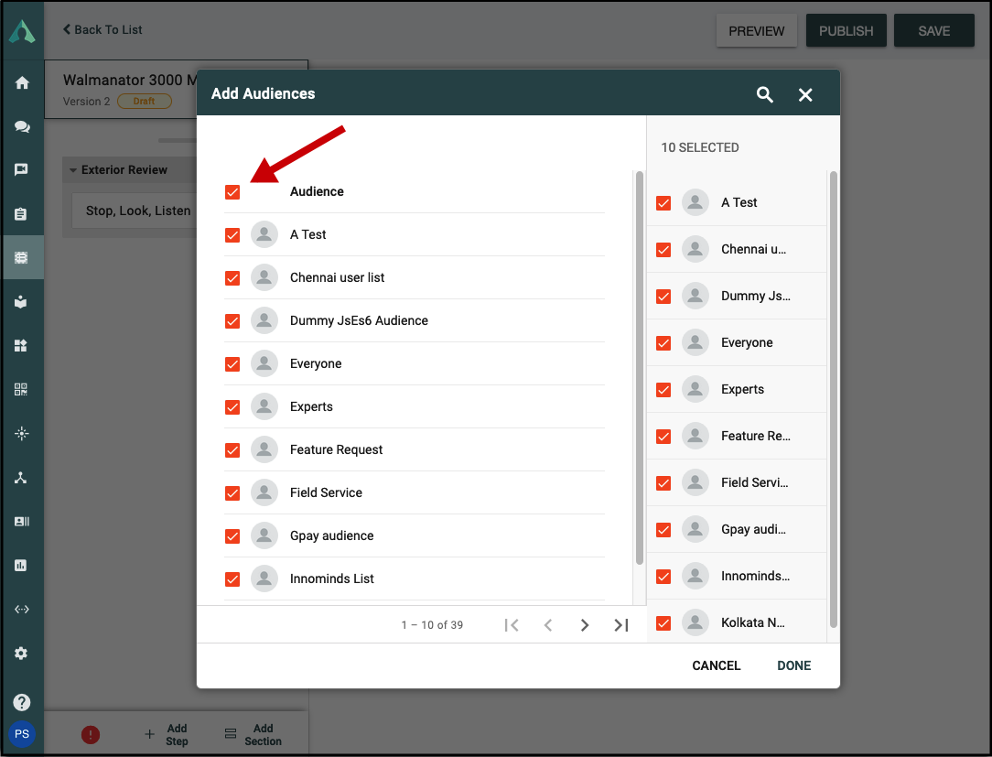
Task: Click the SAVE button
Action: [933, 30]
